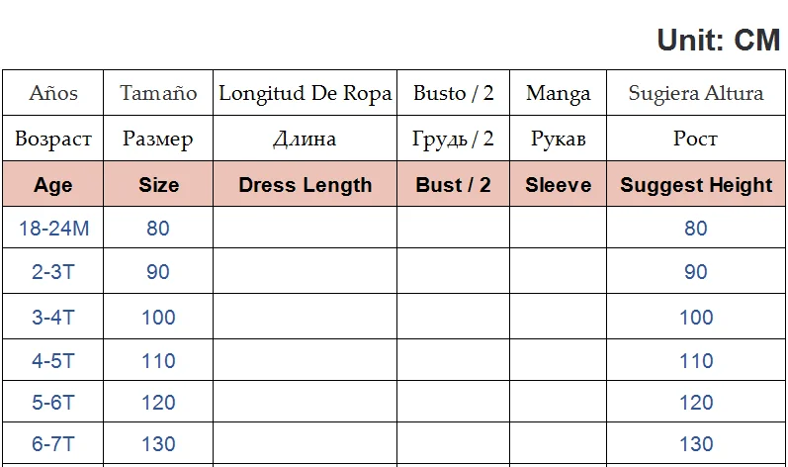This screenshot has width=788, height=467.
Task: Select 130 in the Suggest Height column
Action: point(696,445)
